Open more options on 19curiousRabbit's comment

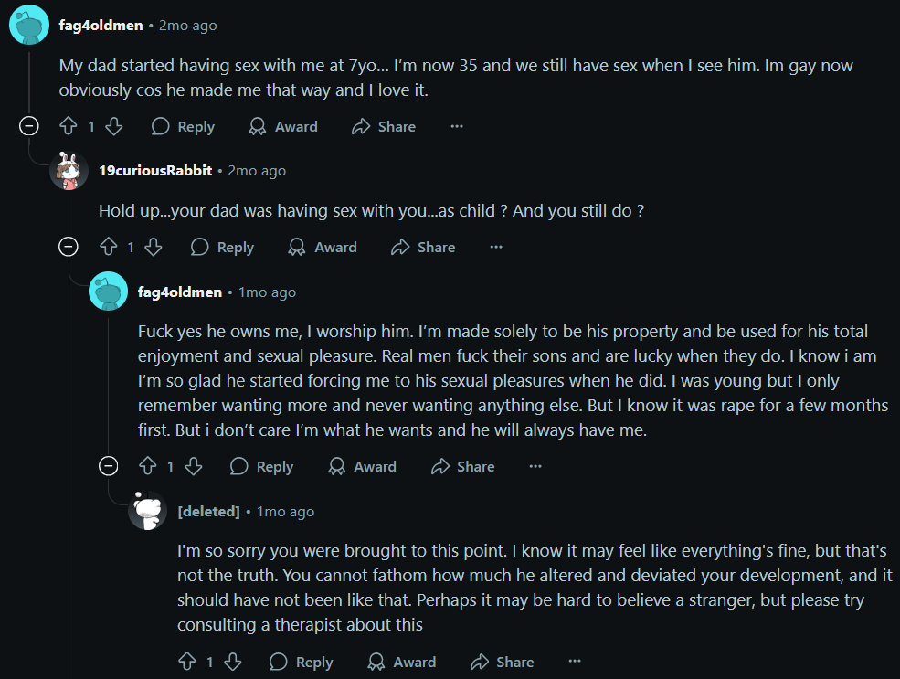[x=496, y=247]
